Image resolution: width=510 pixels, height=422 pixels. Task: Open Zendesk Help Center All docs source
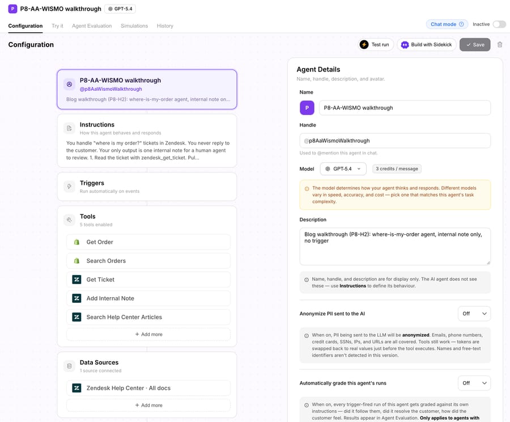point(148,388)
